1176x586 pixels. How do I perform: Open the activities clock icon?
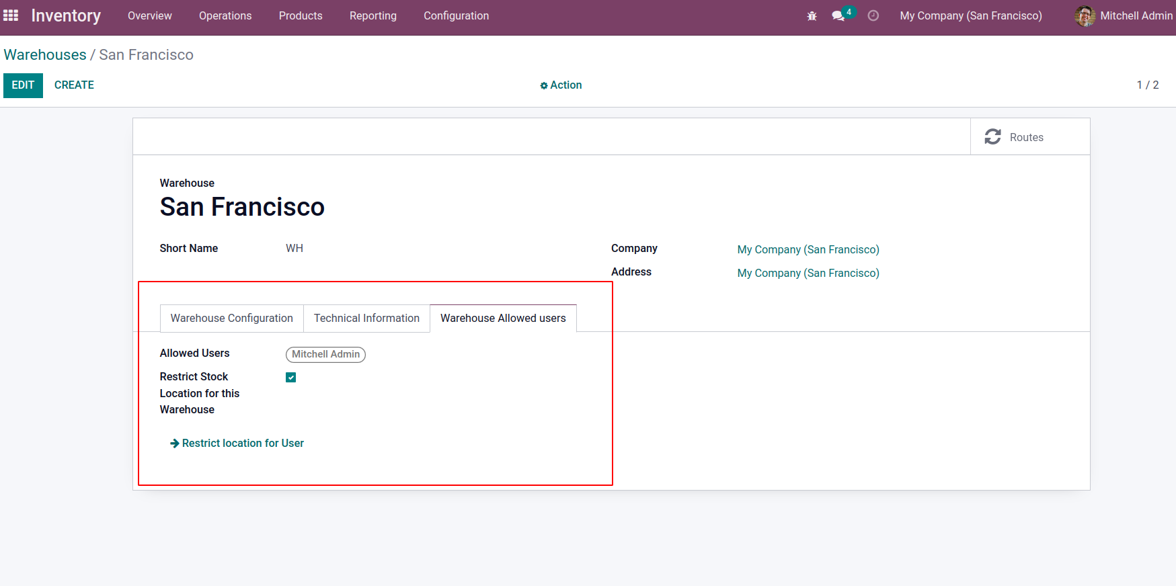pyautogui.click(x=873, y=15)
